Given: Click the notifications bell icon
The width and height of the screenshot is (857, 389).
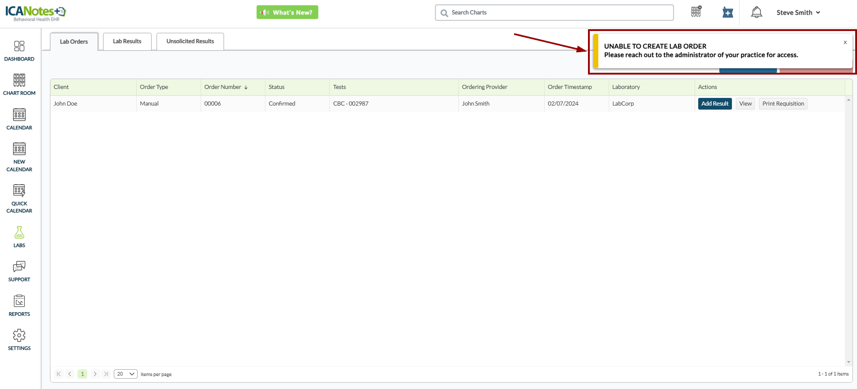Looking at the screenshot, I should tap(756, 13).
